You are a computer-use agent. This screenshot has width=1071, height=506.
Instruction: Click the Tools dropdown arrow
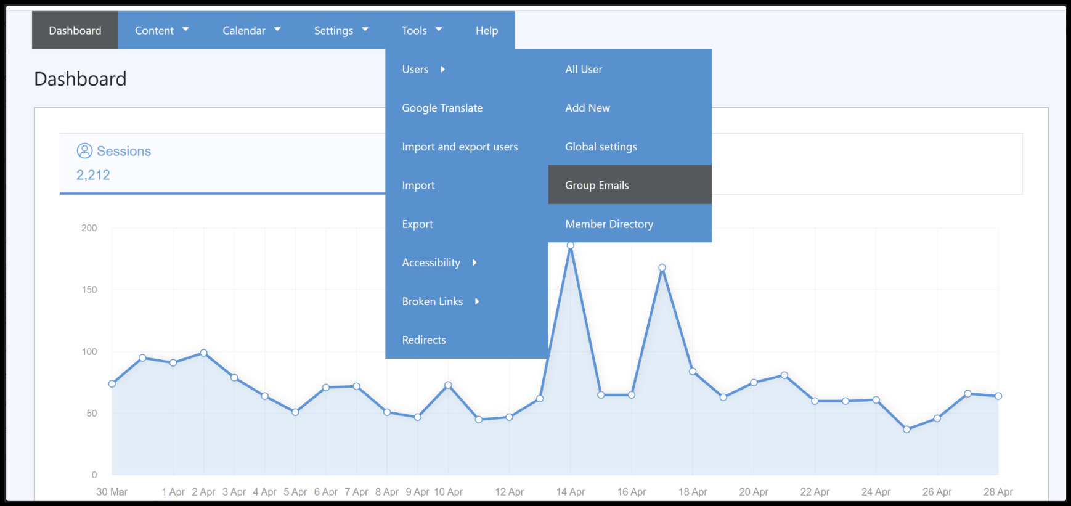(439, 30)
